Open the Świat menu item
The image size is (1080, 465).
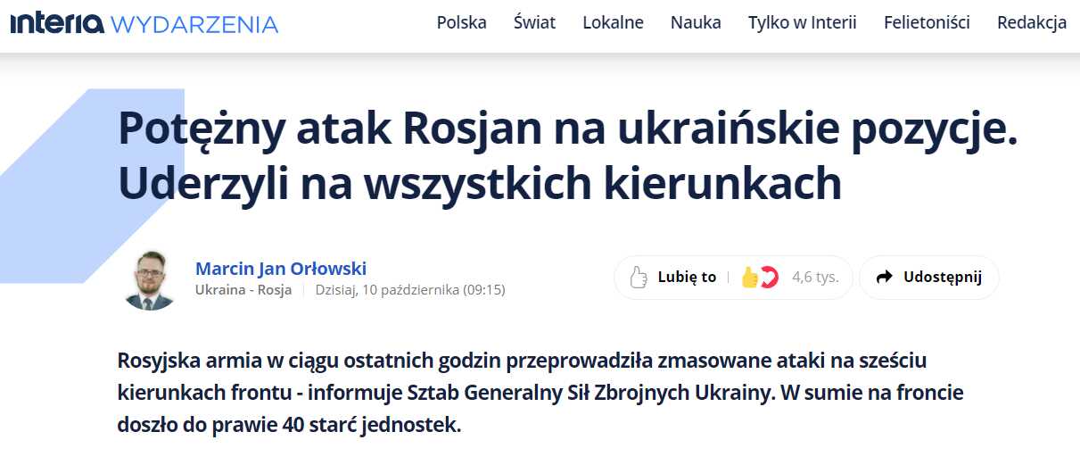click(x=534, y=23)
